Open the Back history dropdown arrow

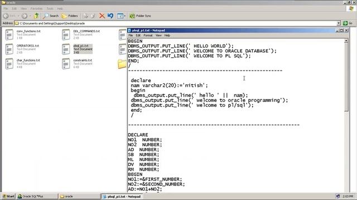pos(18,16)
